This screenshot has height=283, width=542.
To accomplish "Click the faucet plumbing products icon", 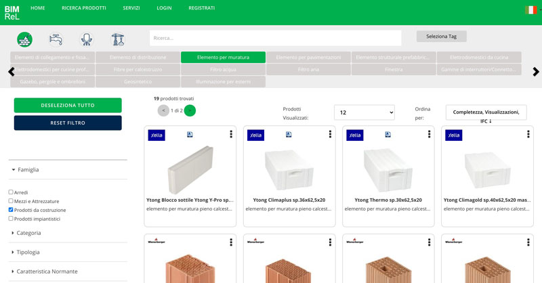I will pyautogui.click(x=56, y=39).
